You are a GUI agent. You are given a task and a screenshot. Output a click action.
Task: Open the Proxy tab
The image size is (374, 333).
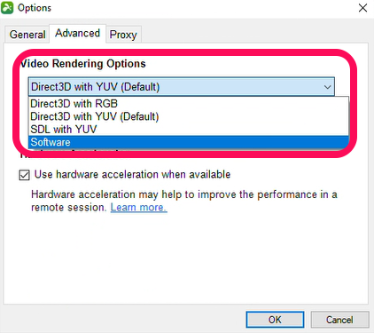pos(123,35)
